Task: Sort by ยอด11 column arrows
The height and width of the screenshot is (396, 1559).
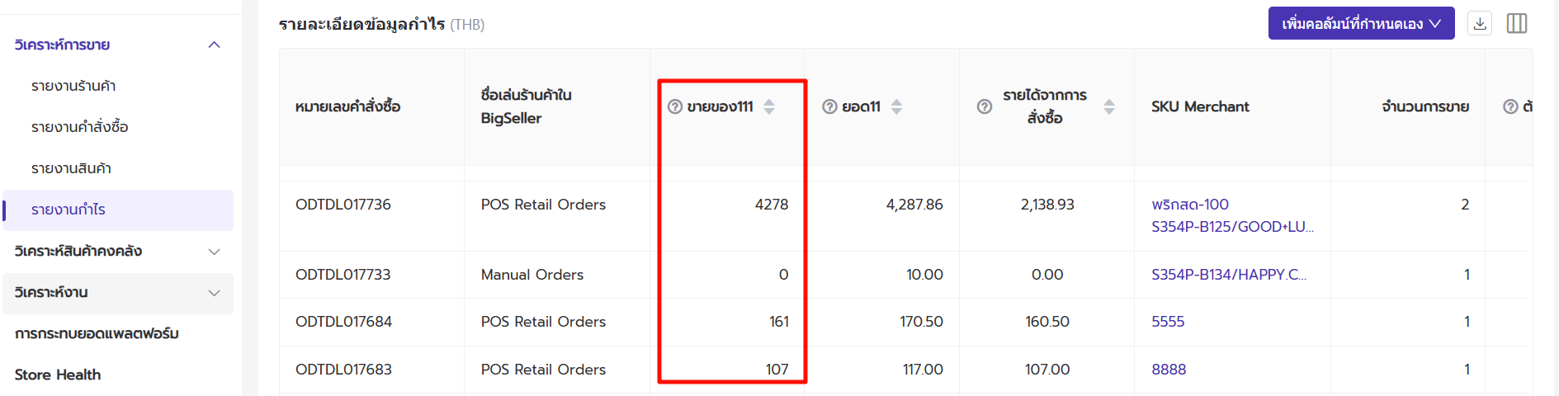Action: (x=896, y=106)
